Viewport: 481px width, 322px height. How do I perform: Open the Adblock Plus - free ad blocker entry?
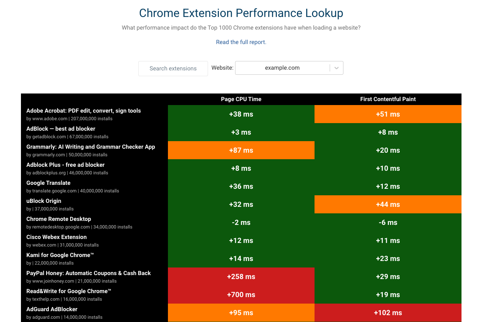(65, 165)
